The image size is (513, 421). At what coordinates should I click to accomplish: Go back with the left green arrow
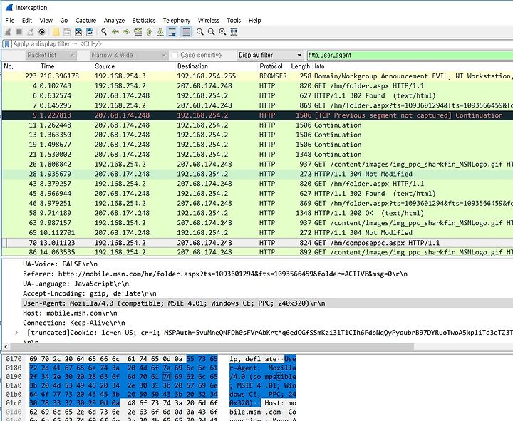click(115, 32)
